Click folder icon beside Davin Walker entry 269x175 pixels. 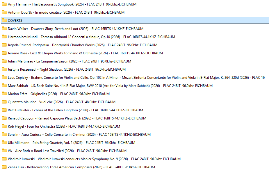tap(4, 29)
